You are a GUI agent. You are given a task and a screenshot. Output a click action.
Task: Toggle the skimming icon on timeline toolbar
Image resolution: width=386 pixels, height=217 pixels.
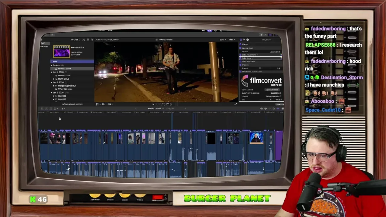[261, 108]
